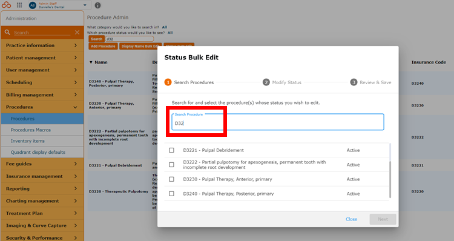Expand Insurance management section
454x241 pixels.
point(42,176)
